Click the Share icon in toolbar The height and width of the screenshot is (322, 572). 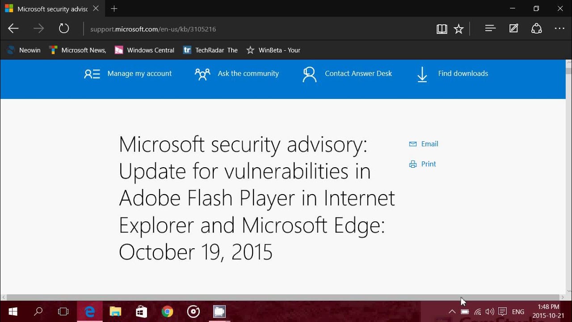[x=536, y=29]
